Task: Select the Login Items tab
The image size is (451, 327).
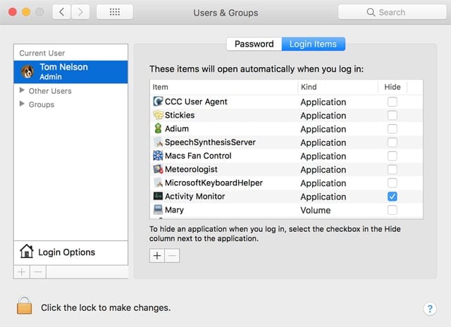Action: (314, 44)
